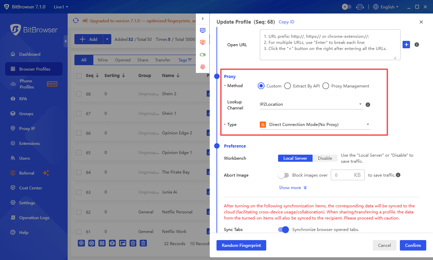
Task: Click the fingerprint icon in side strip
Action: [x=203, y=67]
